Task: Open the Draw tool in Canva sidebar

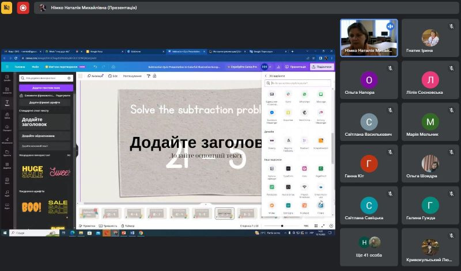Action: tap(7, 140)
